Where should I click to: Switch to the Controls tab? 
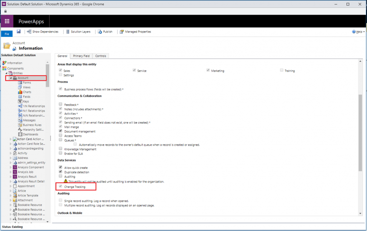coord(101,56)
